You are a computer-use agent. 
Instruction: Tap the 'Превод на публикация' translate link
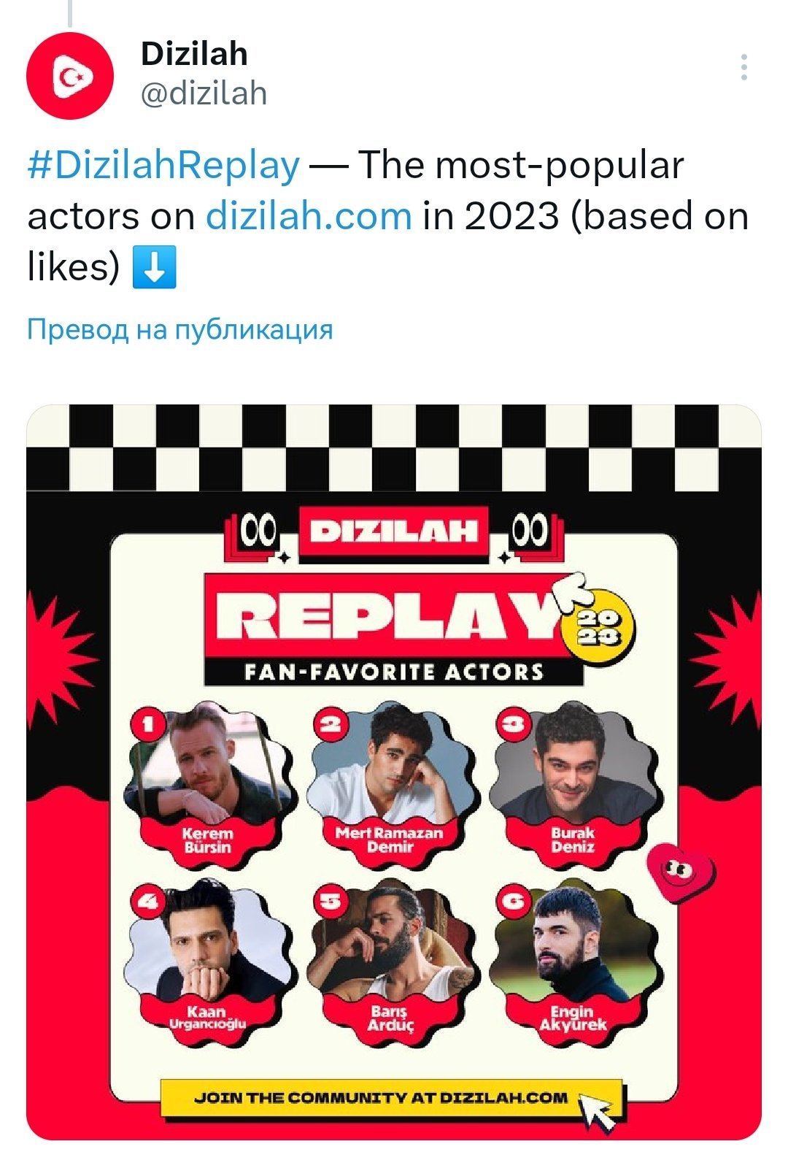[179, 330]
